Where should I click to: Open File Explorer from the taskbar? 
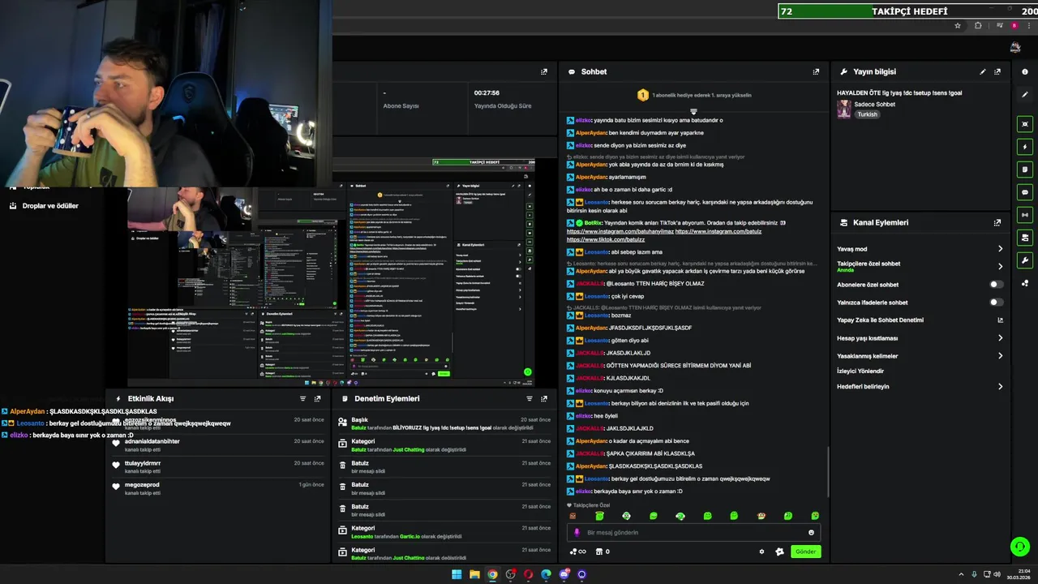tap(474, 574)
